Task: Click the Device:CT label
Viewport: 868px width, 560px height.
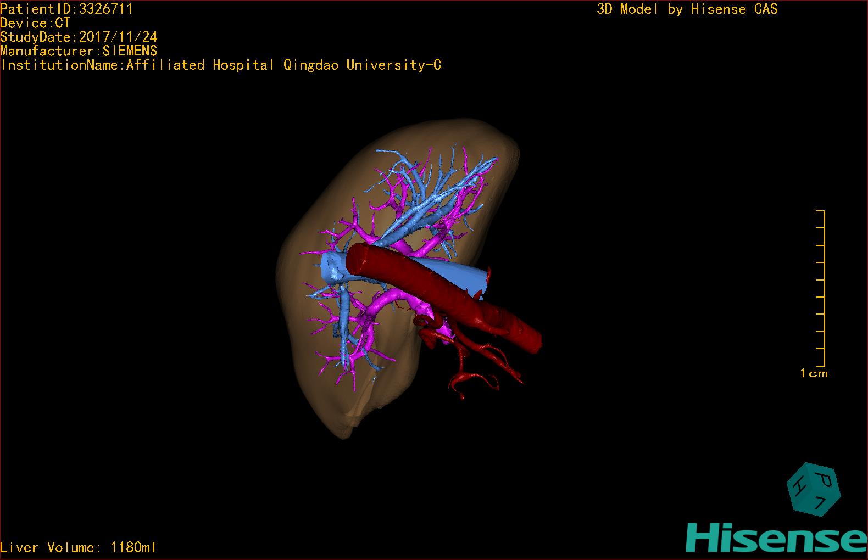Action: coord(35,23)
